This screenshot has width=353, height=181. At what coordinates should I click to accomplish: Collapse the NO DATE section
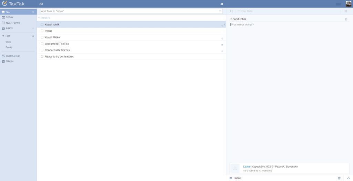[39, 18]
